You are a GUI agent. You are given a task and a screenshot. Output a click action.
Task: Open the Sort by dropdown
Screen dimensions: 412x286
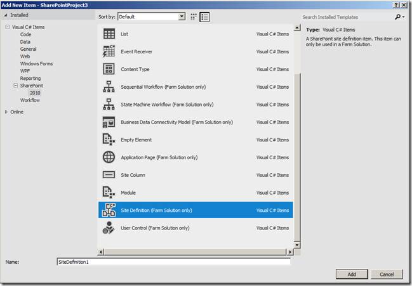click(x=182, y=16)
